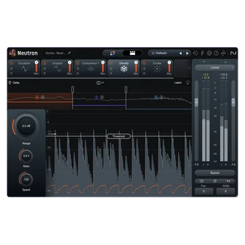Click the Native Instruments logo
The image size is (245, 245).
(233, 53)
